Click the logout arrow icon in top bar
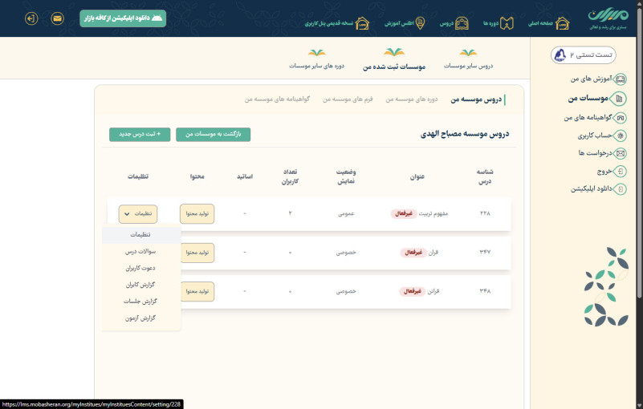Image resolution: width=643 pixels, height=409 pixels. pyautogui.click(x=31, y=18)
